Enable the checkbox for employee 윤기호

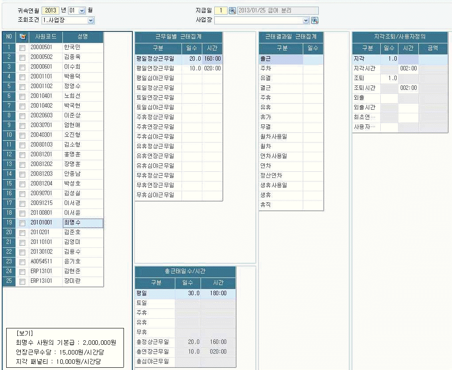pyautogui.click(x=22, y=262)
